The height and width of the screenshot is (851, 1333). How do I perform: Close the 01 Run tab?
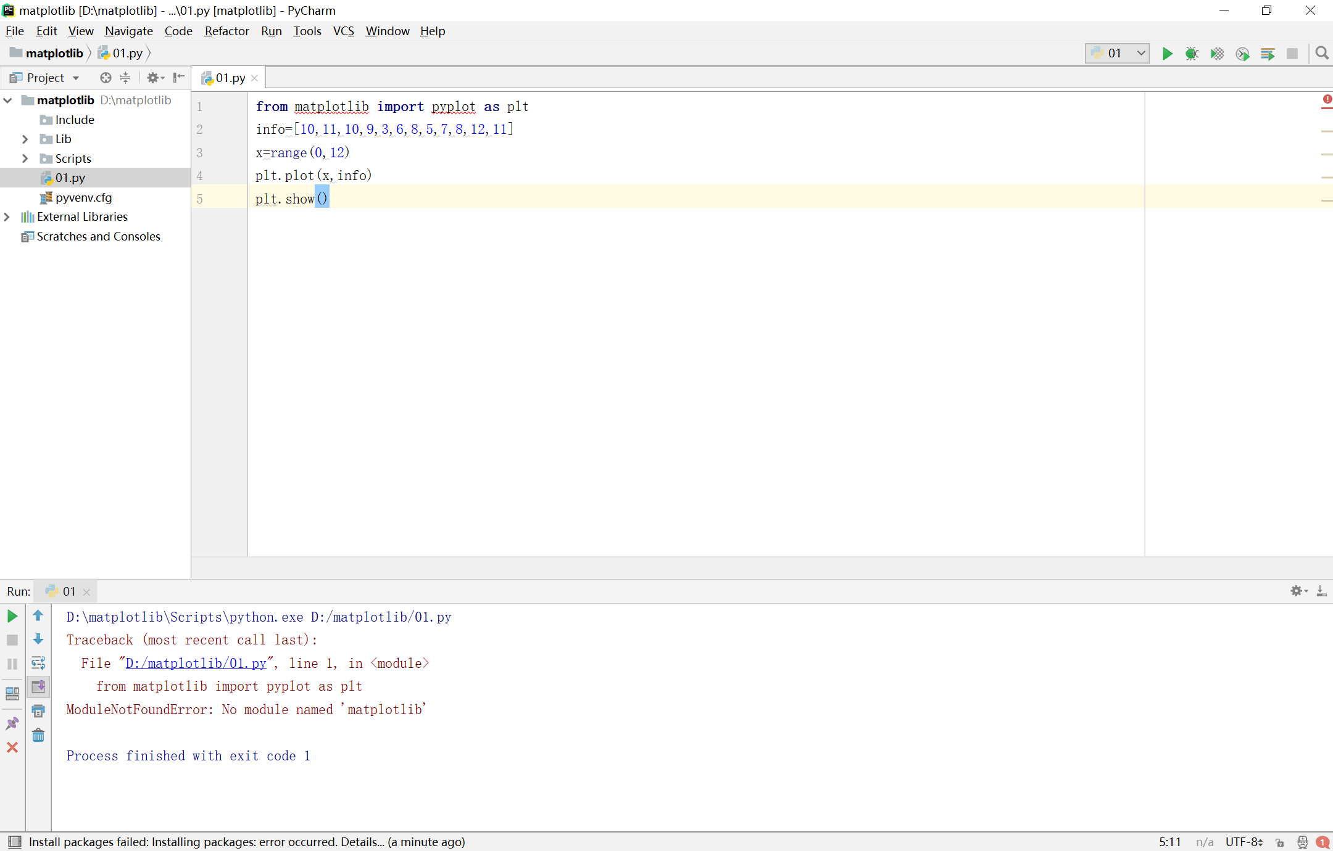tap(86, 592)
